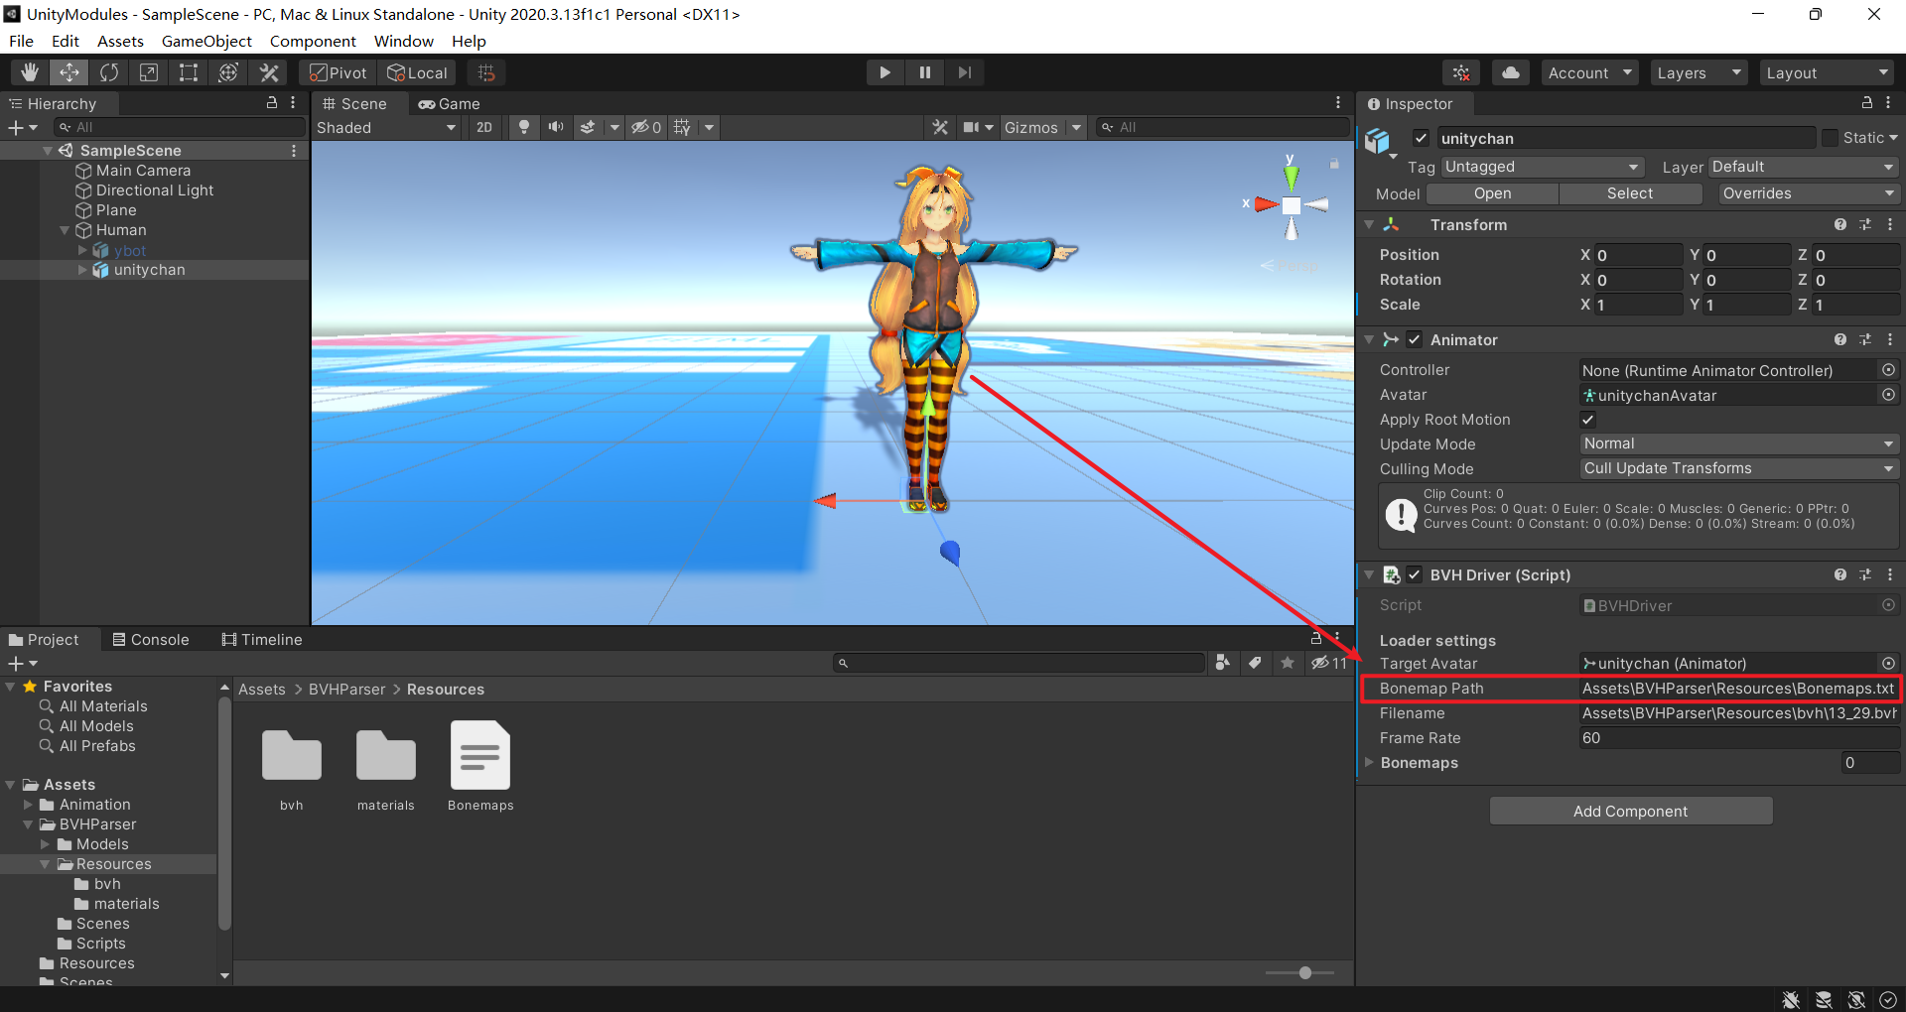Toggle Apply Root Motion checkbox

click(1588, 419)
